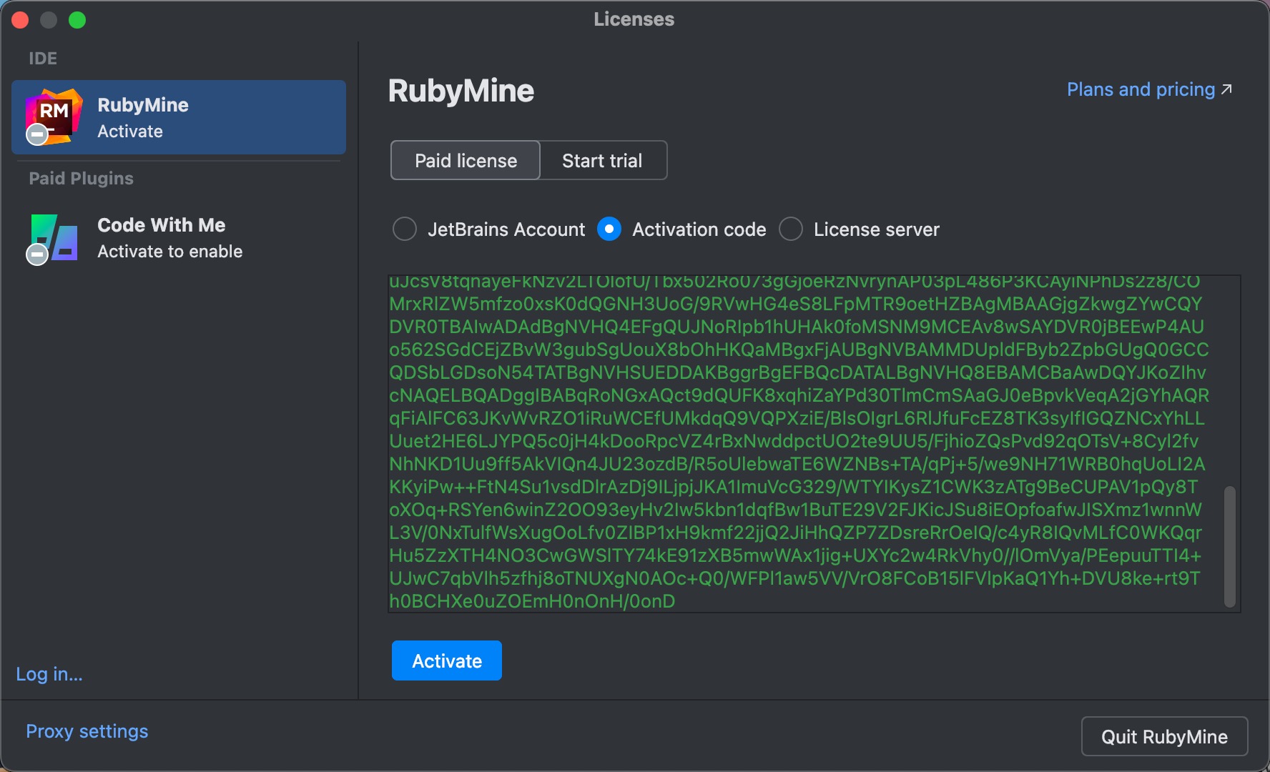Click the Quit RubyMine button
The width and height of the screenshot is (1270, 772).
pyautogui.click(x=1164, y=736)
